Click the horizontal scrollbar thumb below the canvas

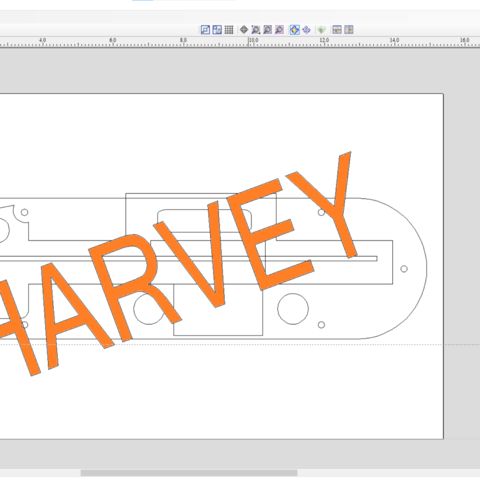(189, 473)
